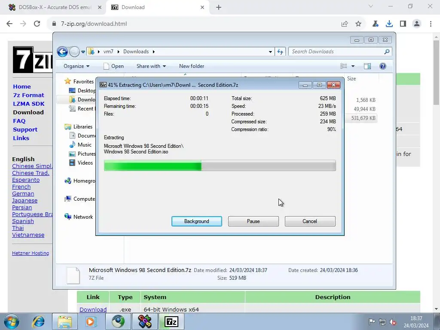Click the Hetzner Hosting link
440x330 pixels.
[31, 253]
